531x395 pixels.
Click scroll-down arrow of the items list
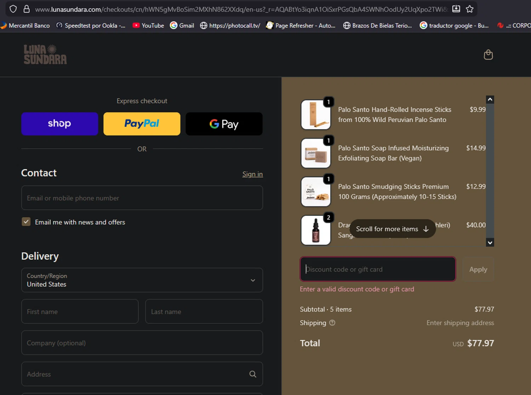click(490, 243)
